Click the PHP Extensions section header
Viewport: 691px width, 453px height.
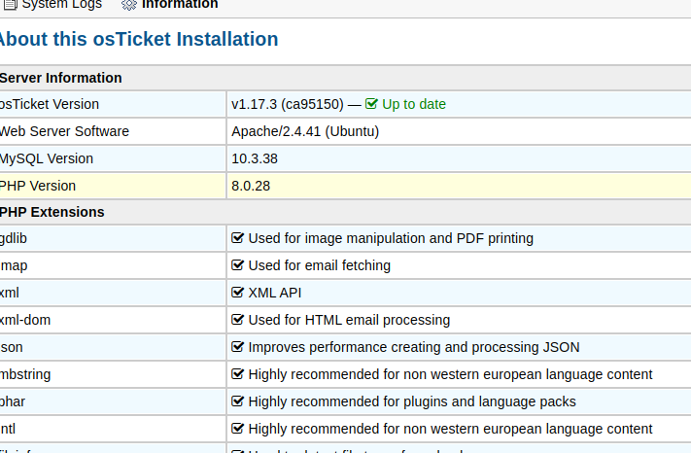click(52, 212)
